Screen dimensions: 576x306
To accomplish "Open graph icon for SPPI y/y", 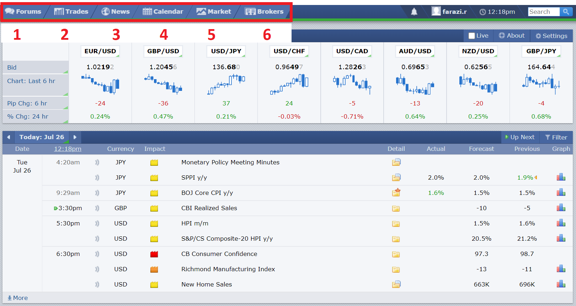I will [x=561, y=177].
